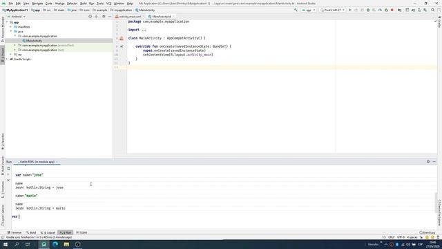This screenshot has height=249, width=442.
Task: Click the Windows Start button
Action: [6, 244]
